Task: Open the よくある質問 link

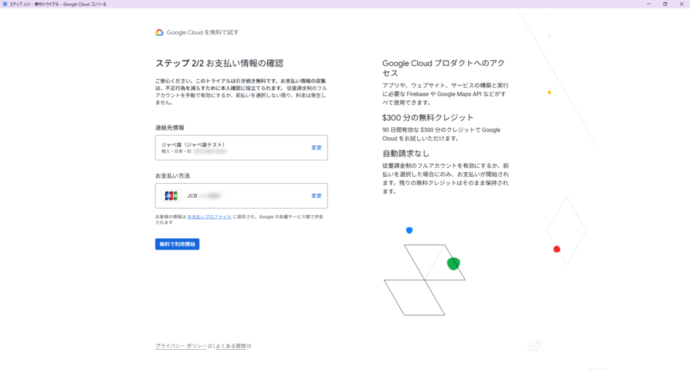Action: [231, 346]
